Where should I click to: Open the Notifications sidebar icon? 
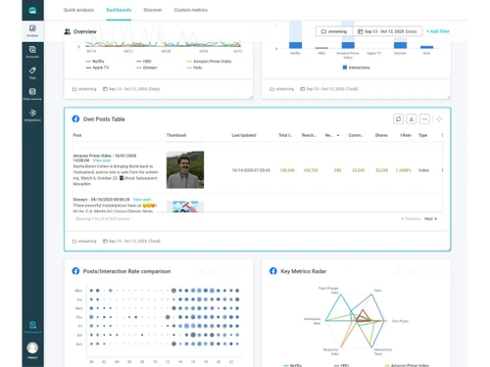pos(32,327)
